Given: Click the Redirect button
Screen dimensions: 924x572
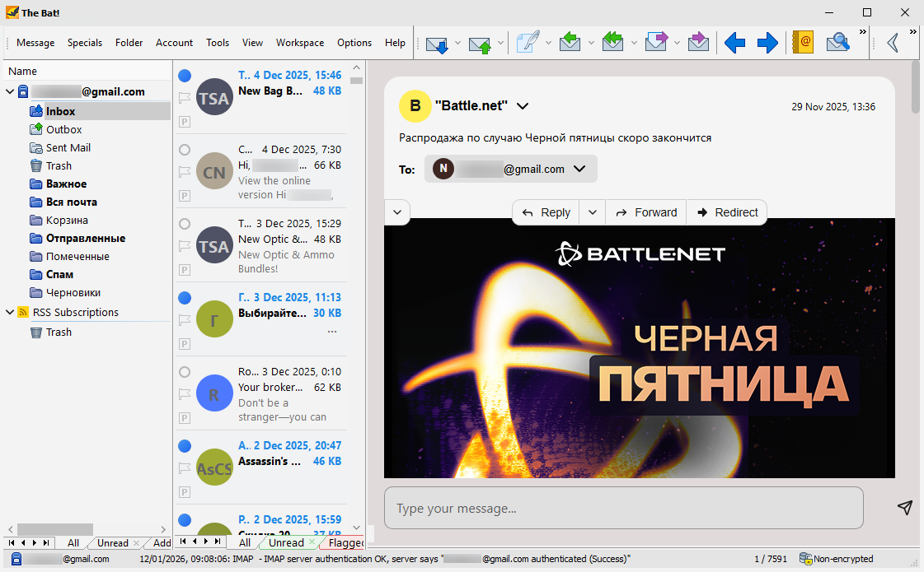Looking at the screenshot, I should coord(727,212).
